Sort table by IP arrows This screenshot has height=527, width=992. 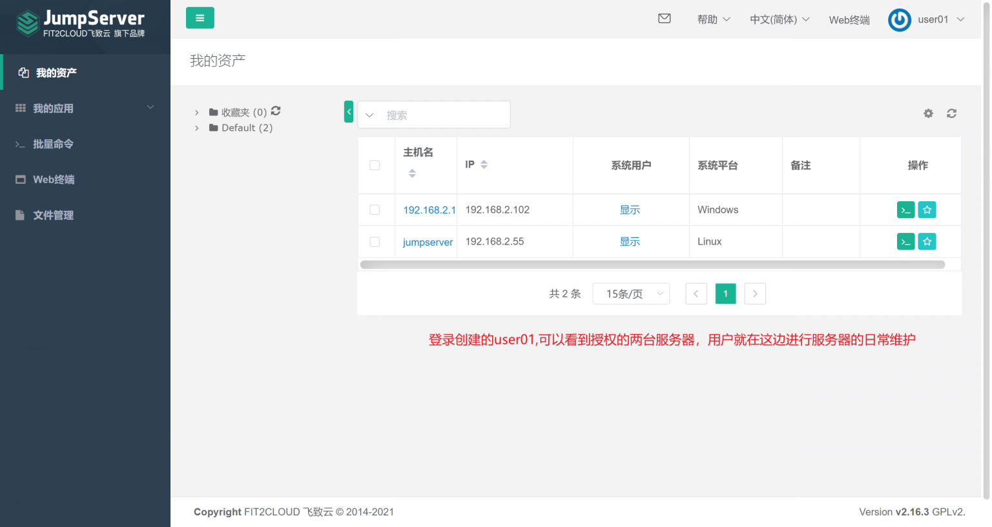click(x=484, y=164)
